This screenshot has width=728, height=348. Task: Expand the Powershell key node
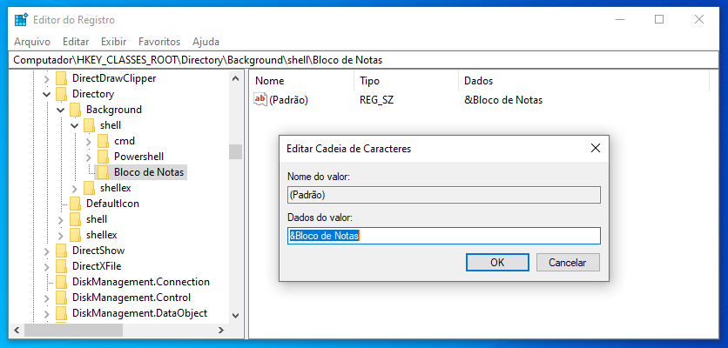tap(88, 157)
